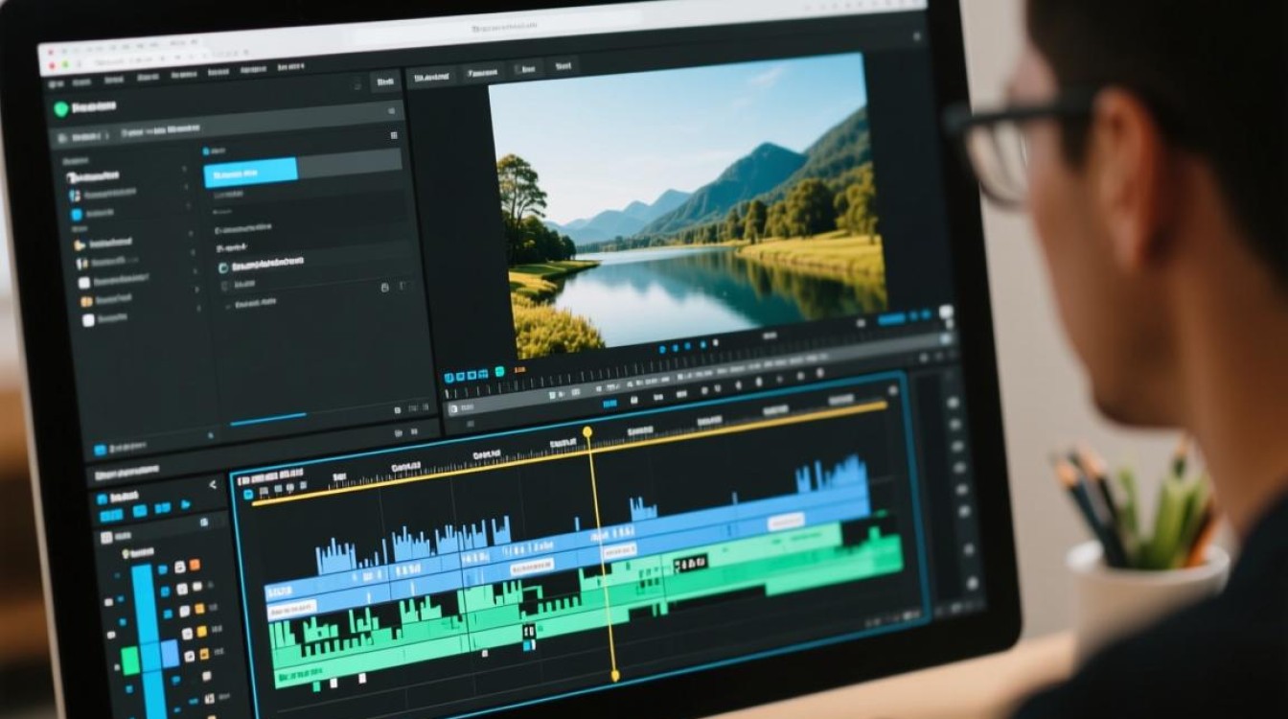Collapse the lower-left panel with its chevron arrow
The height and width of the screenshot is (719, 1288).
[x=213, y=484]
